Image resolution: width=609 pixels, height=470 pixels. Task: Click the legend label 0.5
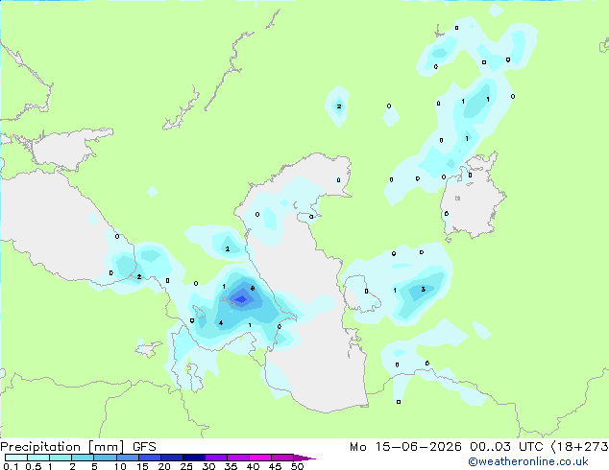[34, 466]
